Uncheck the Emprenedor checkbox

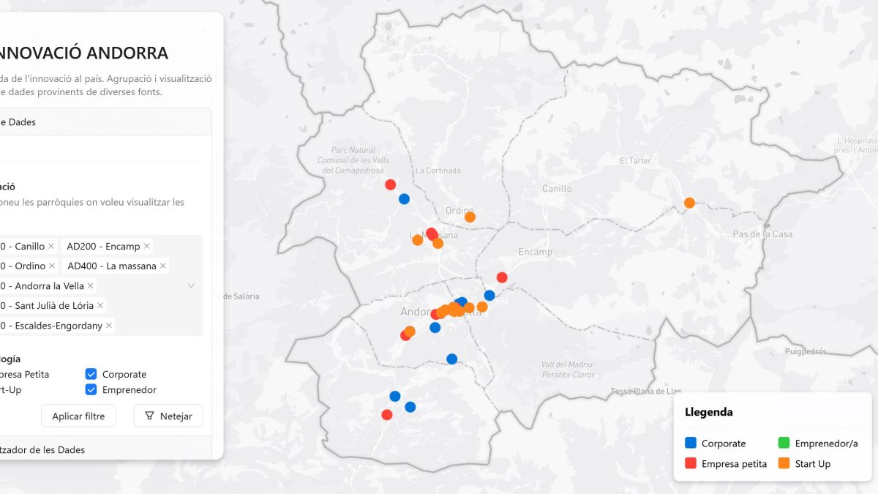[x=91, y=389]
